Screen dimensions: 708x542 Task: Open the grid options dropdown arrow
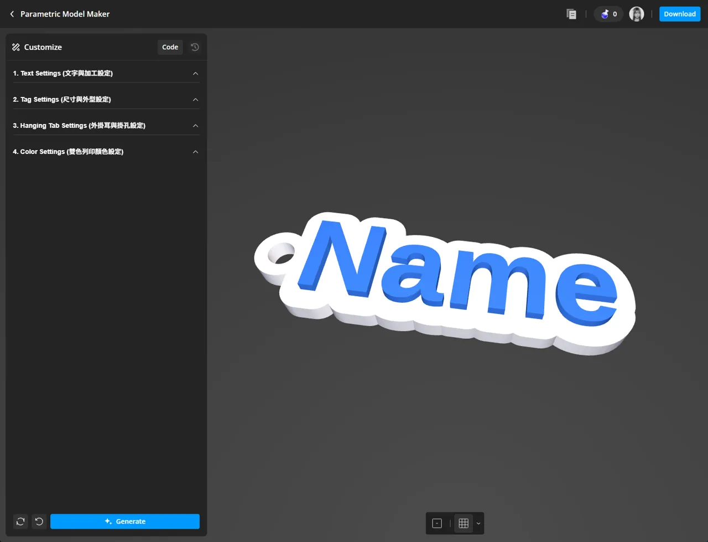[x=478, y=523]
